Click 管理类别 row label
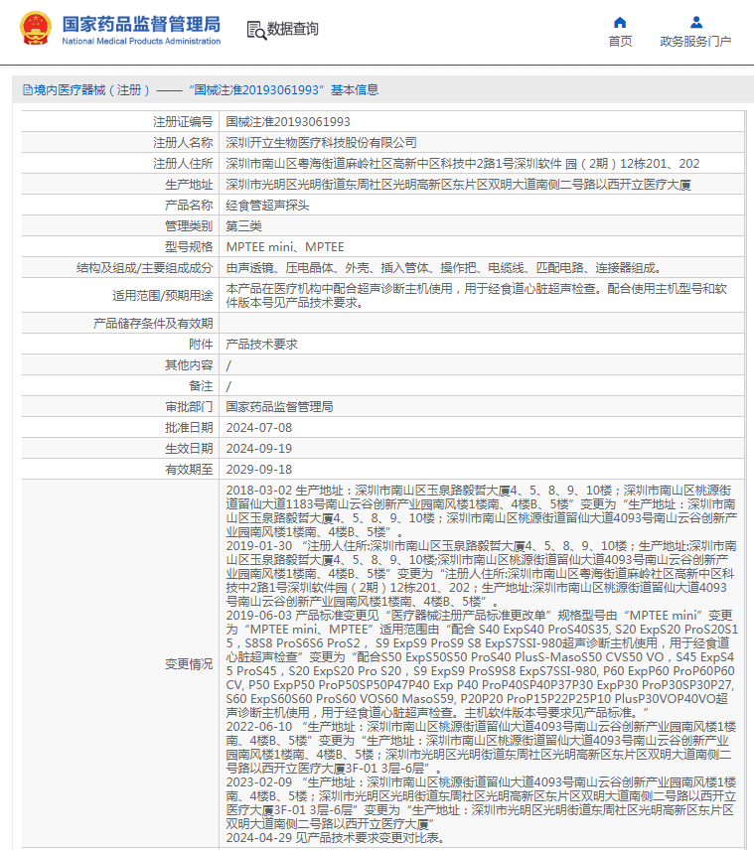Screen dimensions: 754x850 189,226
